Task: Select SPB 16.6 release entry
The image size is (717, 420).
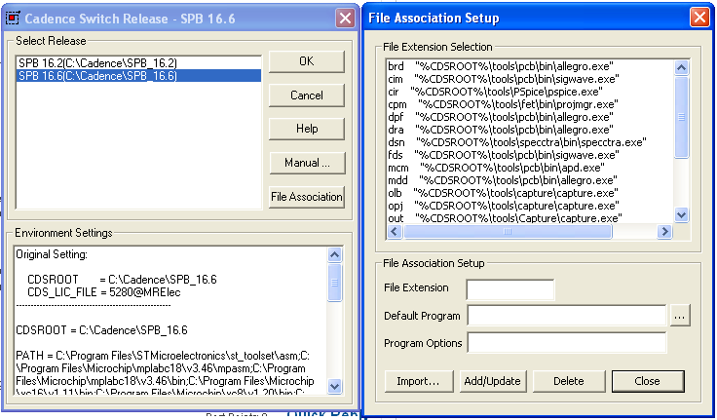Action: [x=97, y=75]
